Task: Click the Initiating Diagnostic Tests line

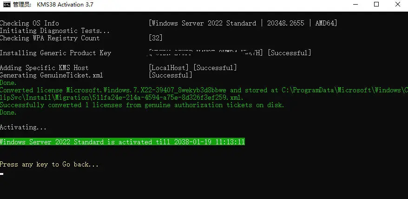Action: point(55,31)
